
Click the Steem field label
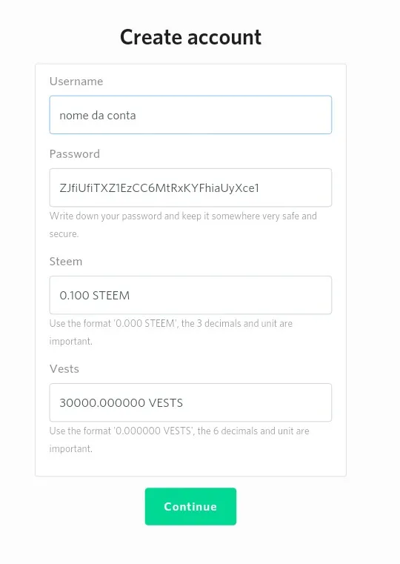[66, 261]
